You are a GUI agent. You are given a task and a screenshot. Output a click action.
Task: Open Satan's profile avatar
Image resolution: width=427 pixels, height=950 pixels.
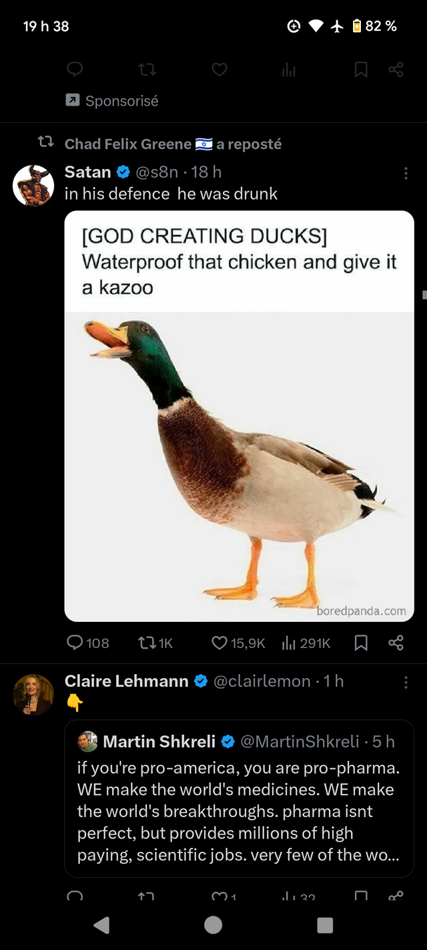click(x=33, y=186)
